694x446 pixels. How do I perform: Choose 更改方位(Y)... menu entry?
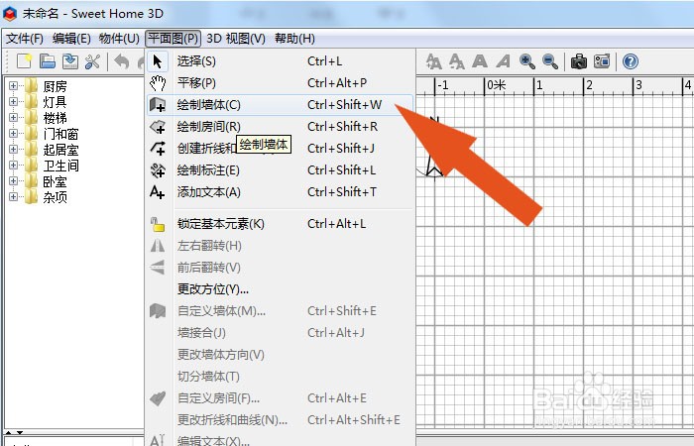(280, 289)
